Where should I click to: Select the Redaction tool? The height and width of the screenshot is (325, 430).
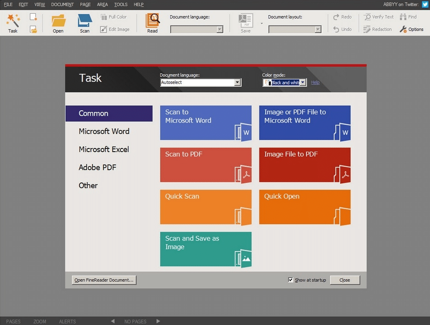[378, 30]
